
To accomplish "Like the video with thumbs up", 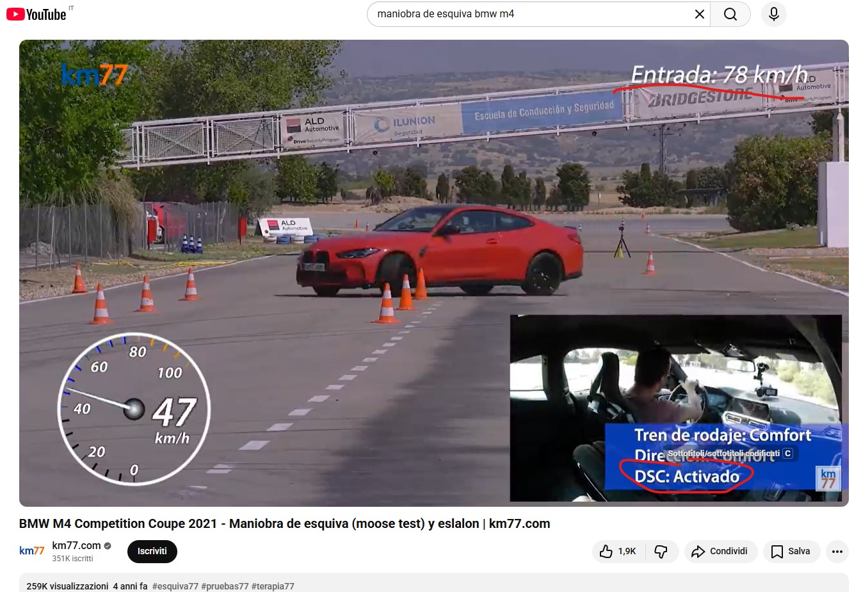I will pyautogui.click(x=618, y=551).
